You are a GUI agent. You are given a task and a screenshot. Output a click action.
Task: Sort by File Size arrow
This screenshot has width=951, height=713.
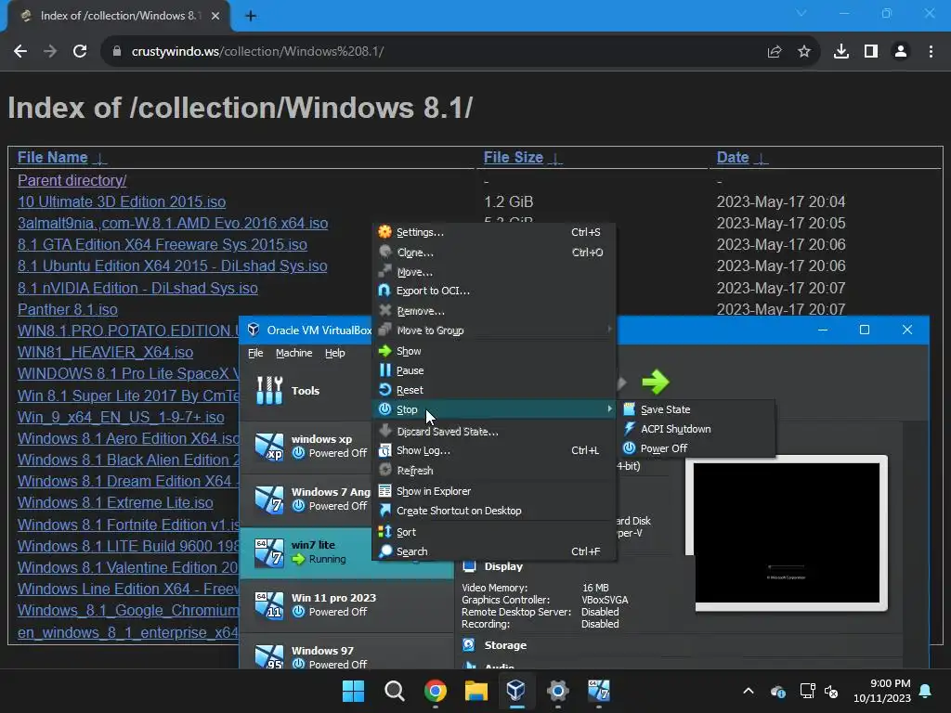[555, 158]
